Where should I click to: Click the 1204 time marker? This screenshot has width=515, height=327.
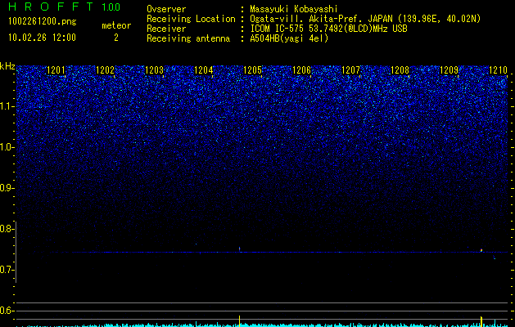point(203,70)
